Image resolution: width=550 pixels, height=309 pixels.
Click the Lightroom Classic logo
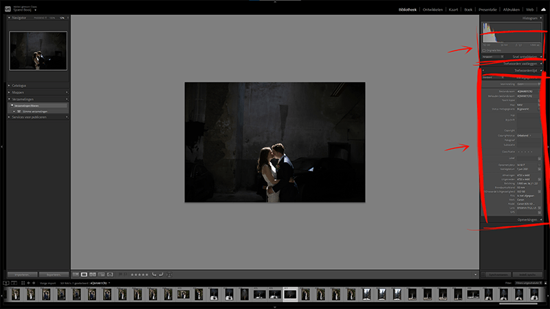click(8, 9)
